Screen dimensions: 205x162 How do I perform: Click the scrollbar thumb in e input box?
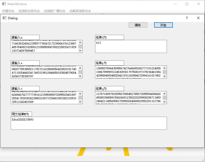pos(80,72)
